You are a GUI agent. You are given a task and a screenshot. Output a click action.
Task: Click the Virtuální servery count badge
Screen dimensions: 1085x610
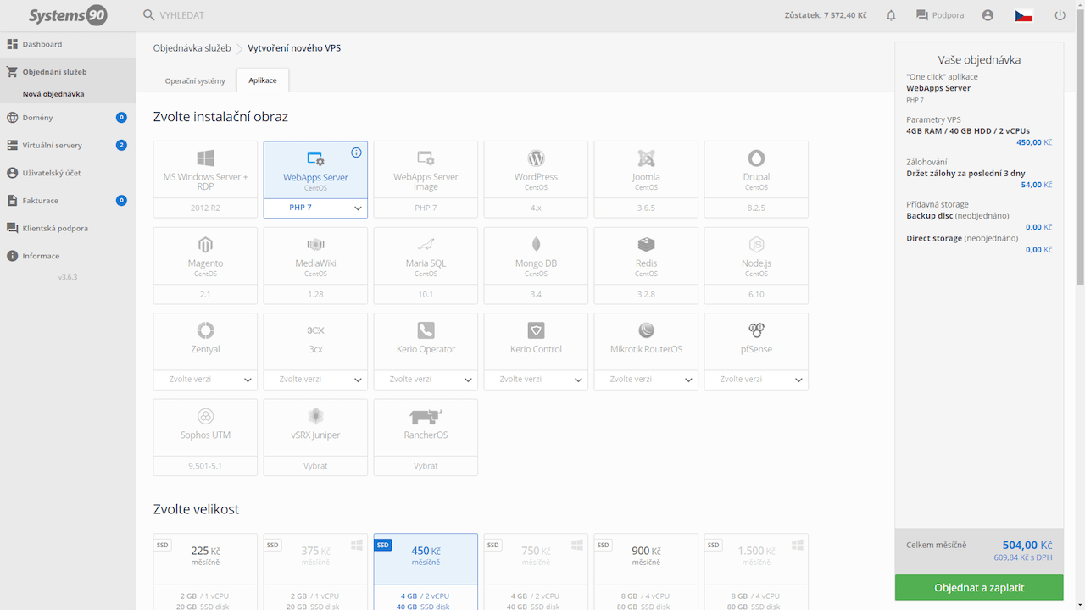click(121, 145)
